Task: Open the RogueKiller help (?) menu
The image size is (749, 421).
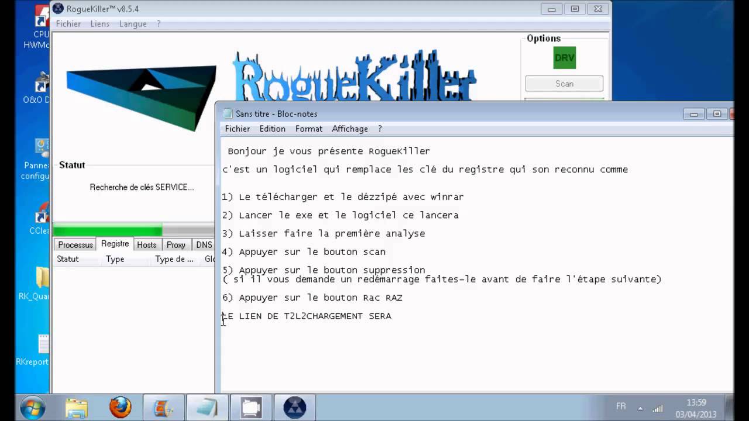Action: (x=159, y=24)
